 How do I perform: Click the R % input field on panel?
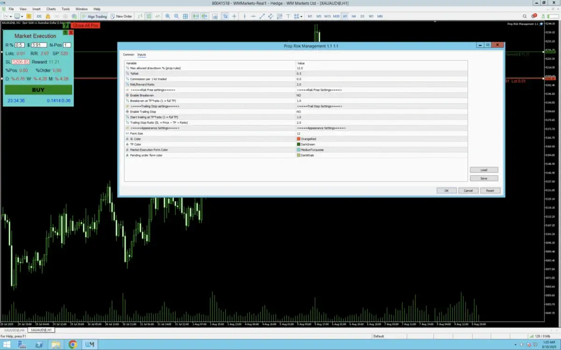[x=20, y=45]
